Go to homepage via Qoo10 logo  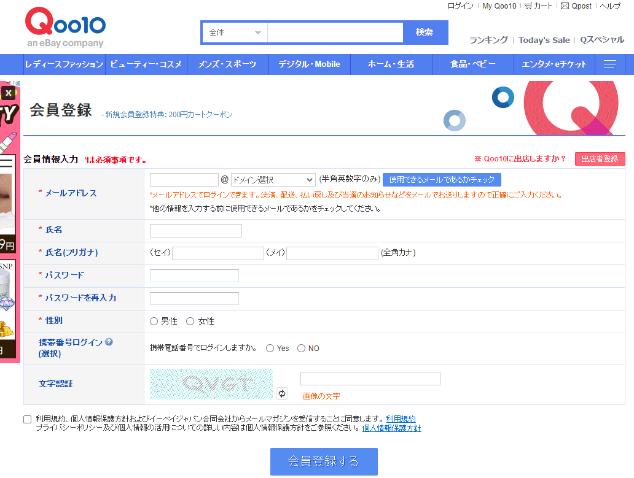65,28
